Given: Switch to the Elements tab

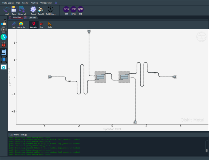Looking at the screenshot, I should (31, 18).
